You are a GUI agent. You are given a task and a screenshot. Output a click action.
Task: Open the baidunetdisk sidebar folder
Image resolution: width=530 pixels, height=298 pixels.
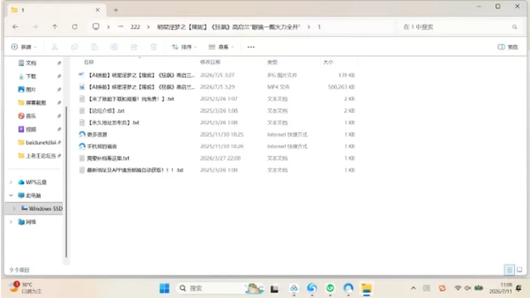(37, 142)
